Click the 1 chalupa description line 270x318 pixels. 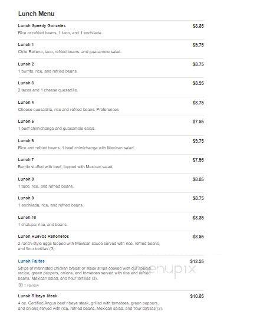42,225
